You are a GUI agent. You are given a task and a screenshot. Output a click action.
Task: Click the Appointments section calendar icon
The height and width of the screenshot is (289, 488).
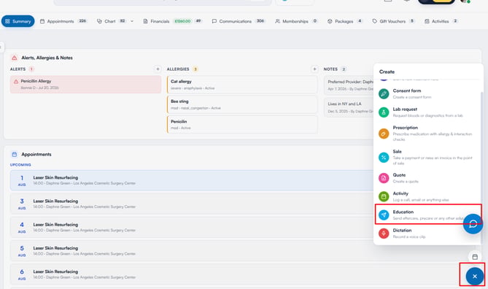pyautogui.click(x=15, y=154)
